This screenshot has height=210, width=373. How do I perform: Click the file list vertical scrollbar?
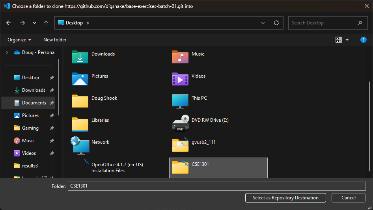(x=369, y=126)
